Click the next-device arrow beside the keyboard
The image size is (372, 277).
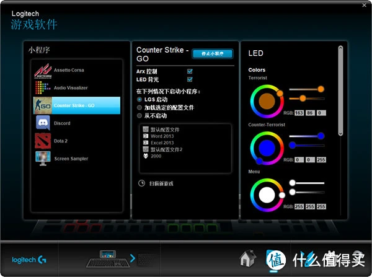pyautogui.click(x=133, y=258)
